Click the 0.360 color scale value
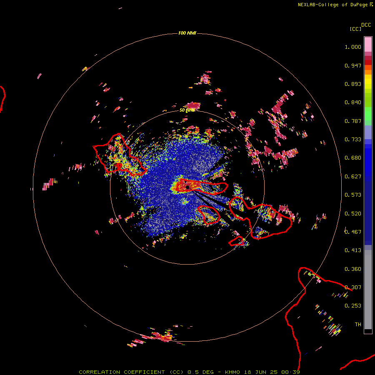 (x=353, y=269)
